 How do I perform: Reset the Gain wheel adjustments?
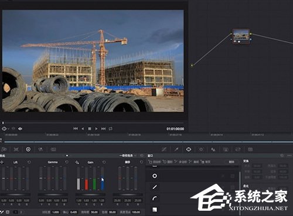point(104,162)
